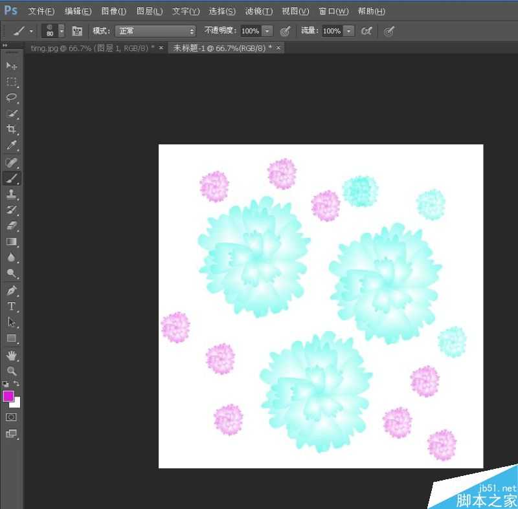The image size is (518, 509).
Task: Open the blend mode dropdown (正常)
Action: (155, 31)
